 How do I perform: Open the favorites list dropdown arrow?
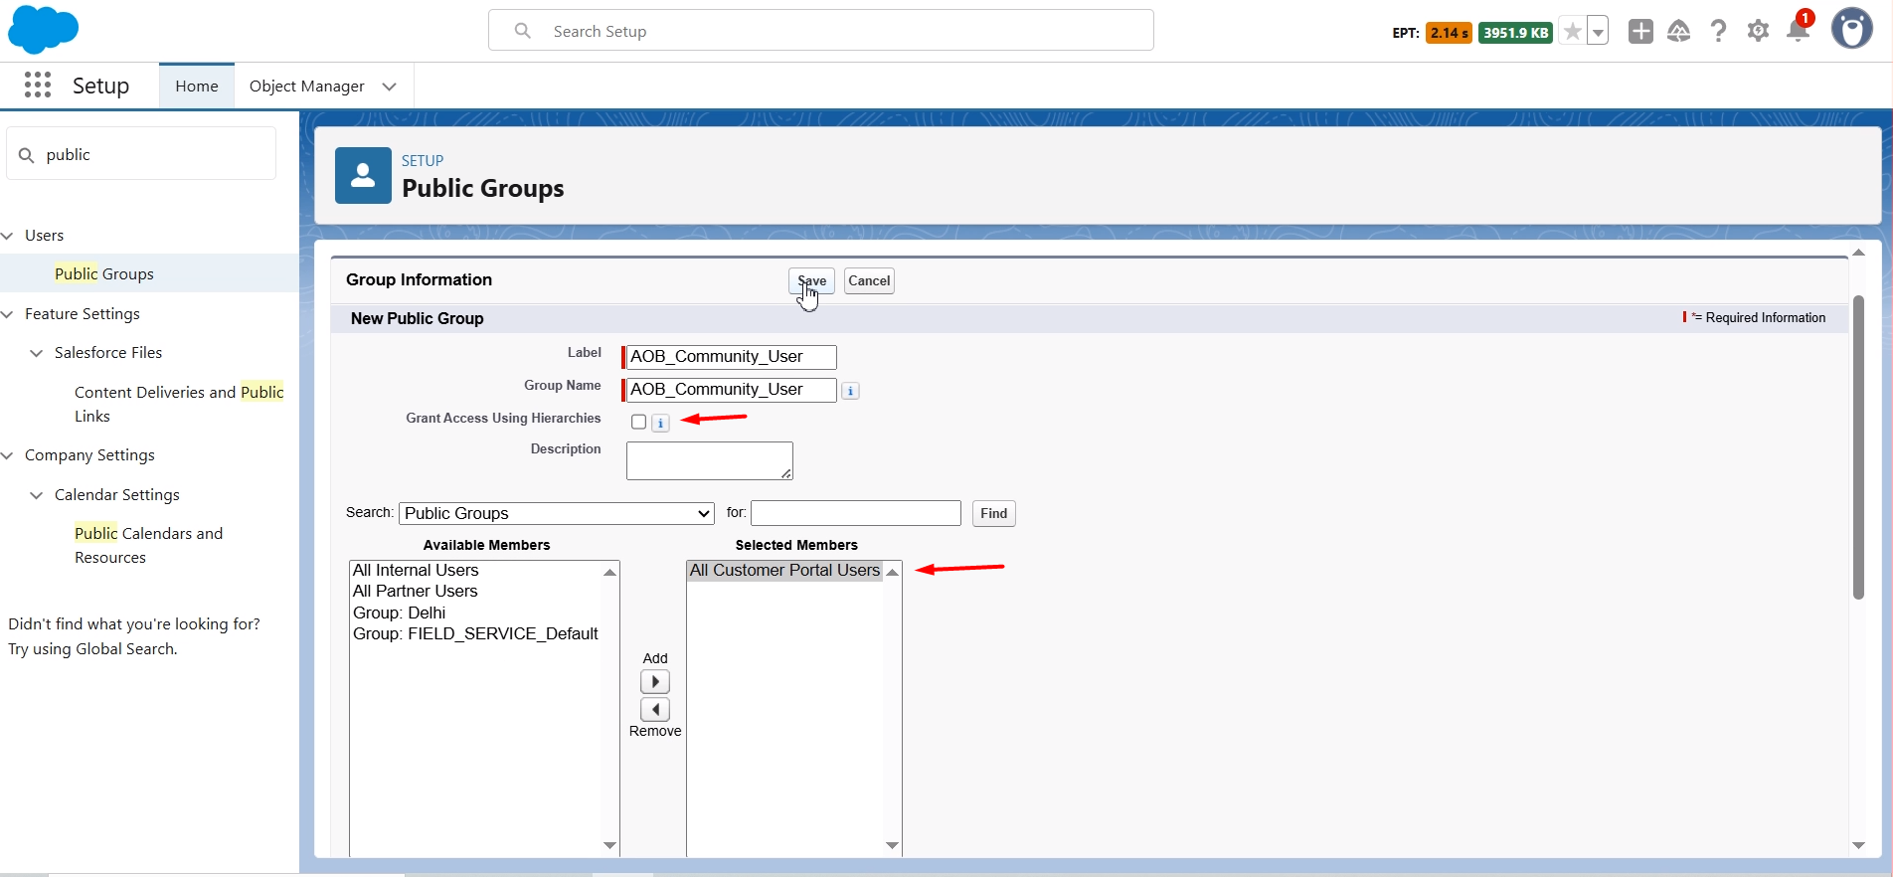coord(1598,32)
